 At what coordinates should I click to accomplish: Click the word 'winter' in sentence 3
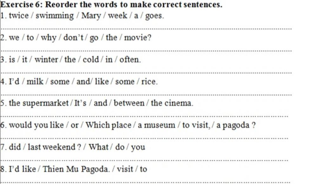click(x=46, y=60)
